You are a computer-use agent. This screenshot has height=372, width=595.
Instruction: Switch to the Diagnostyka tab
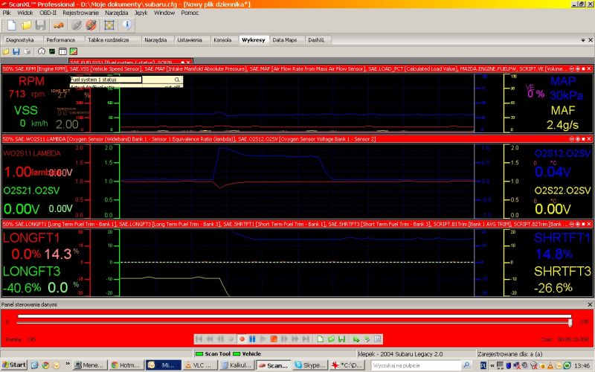(x=19, y=39)
